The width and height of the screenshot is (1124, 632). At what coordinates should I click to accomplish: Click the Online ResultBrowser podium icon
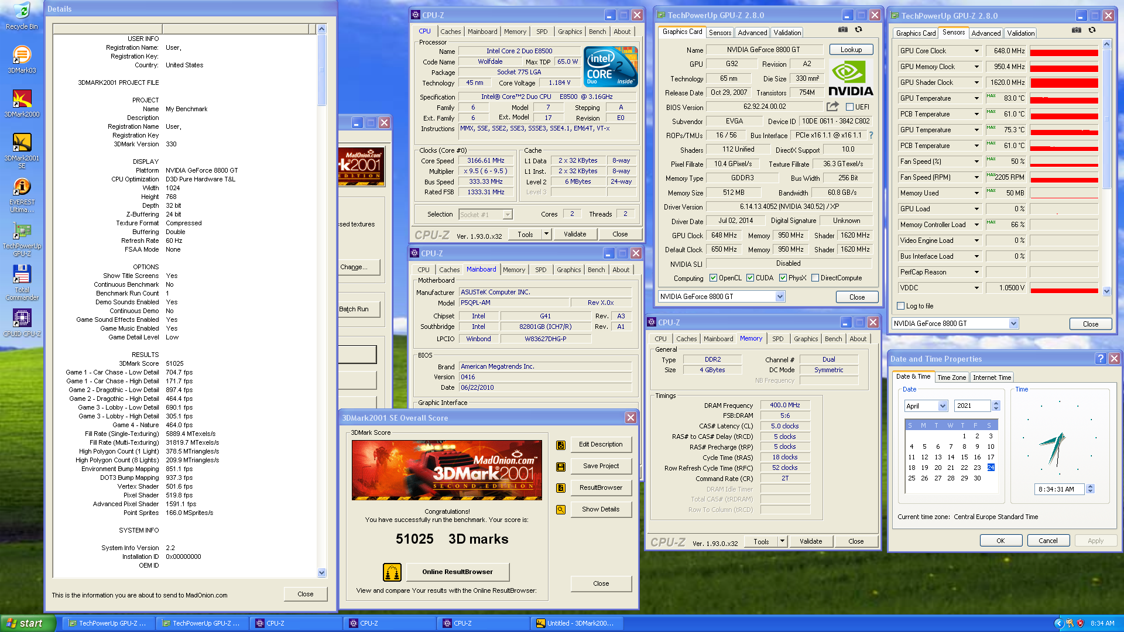392,572
